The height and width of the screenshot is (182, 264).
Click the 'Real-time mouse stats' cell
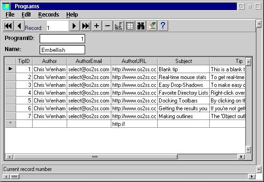pos(184,77)
